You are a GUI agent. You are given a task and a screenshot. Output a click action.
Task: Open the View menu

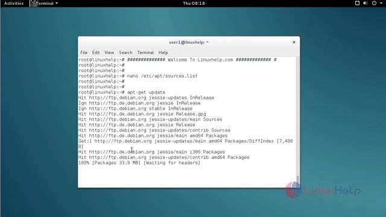click(x=109, y=52)
